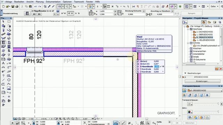Click the Print icon
This screenshot has width=223, height=125.
click(x=17, y=7)
